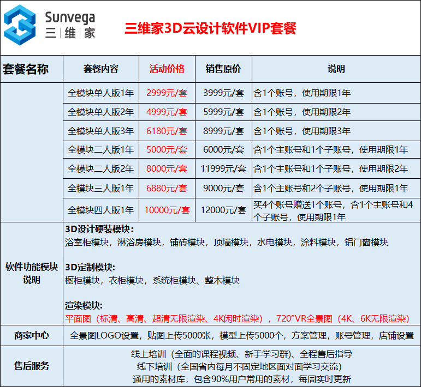Select the 全模块单人版2年 cell
This screenshot has width=421, height=387.
pyautogui.click(x=101, y=112)
